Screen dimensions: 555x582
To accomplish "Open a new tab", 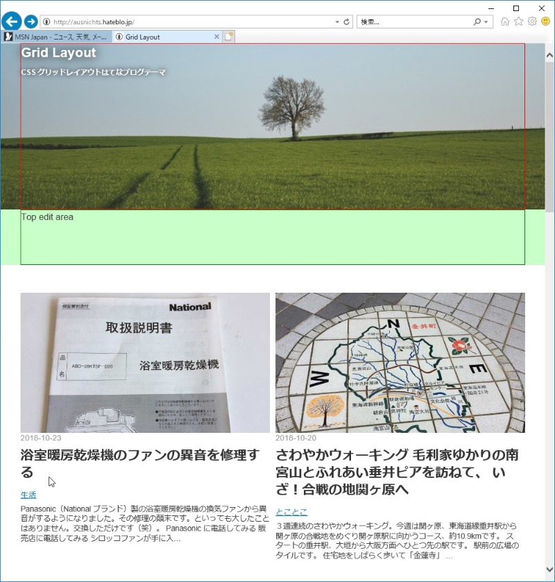I will [229, 37].
